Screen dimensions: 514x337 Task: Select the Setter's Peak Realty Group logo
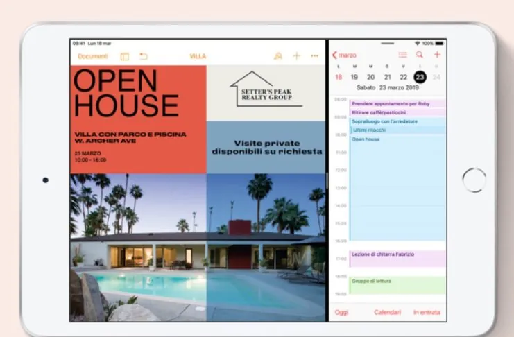266,89
